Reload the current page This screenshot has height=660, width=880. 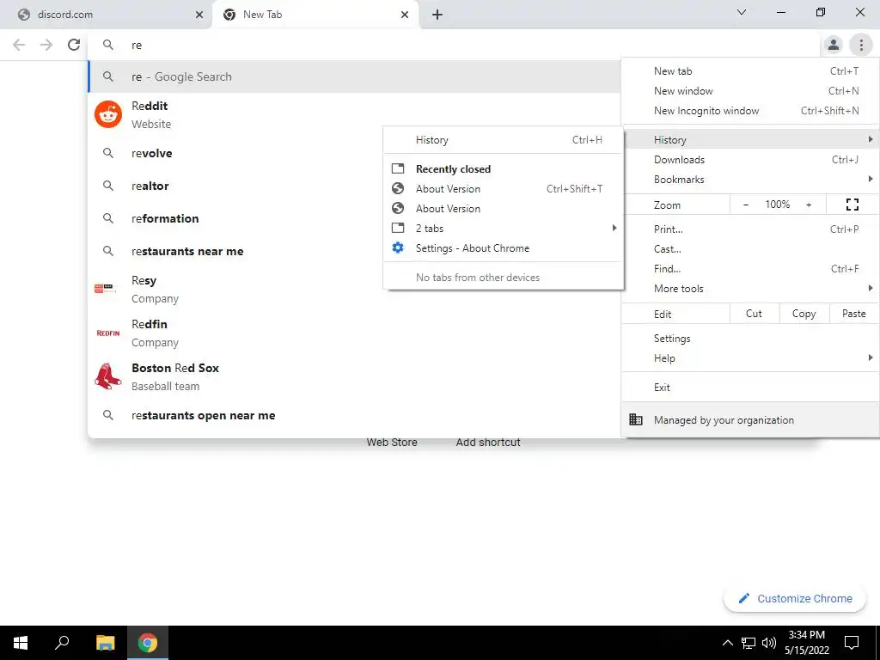click(x=74, y=45)
